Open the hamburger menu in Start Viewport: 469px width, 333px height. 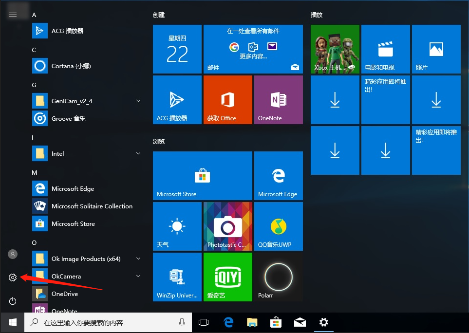[13, 15]
